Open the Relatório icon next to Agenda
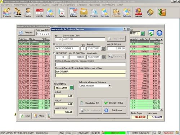This screenshot has height=135, width=180. click(50, 12)
